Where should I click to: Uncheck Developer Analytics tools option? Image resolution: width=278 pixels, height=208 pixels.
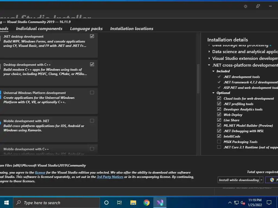(x=219, y=109)
